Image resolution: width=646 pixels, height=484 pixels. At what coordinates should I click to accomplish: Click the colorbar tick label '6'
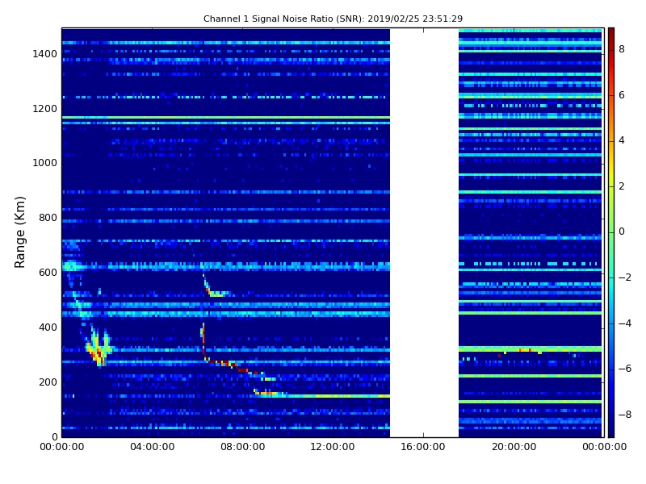[x=622, y=95]
